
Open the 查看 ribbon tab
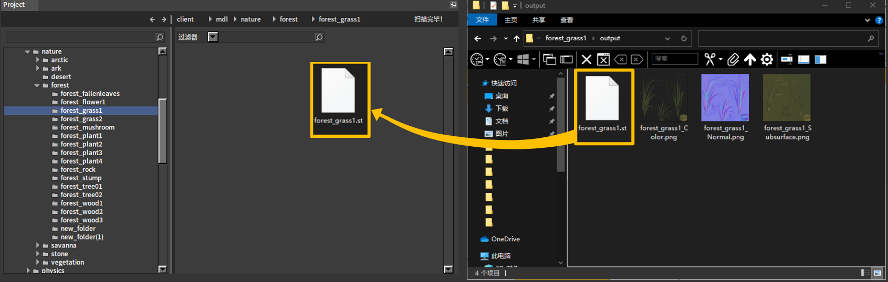tap(566, 20)
